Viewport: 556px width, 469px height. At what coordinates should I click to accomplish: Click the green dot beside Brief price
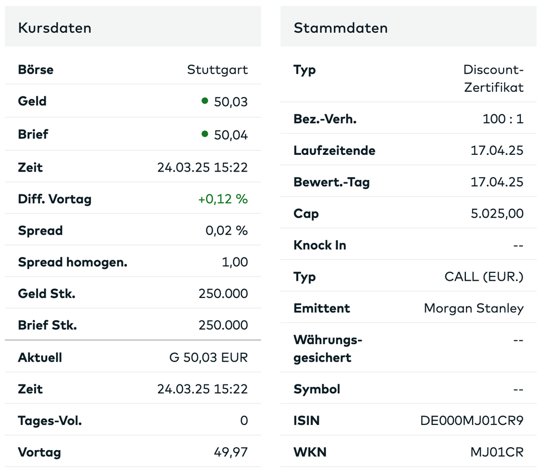point(205,134)
